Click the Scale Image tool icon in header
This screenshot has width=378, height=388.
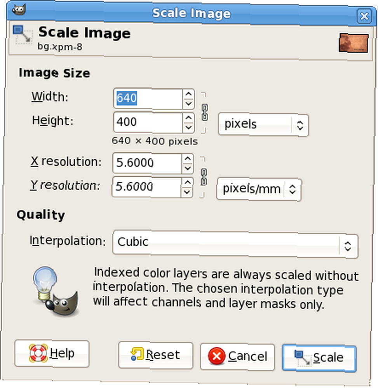23,35
